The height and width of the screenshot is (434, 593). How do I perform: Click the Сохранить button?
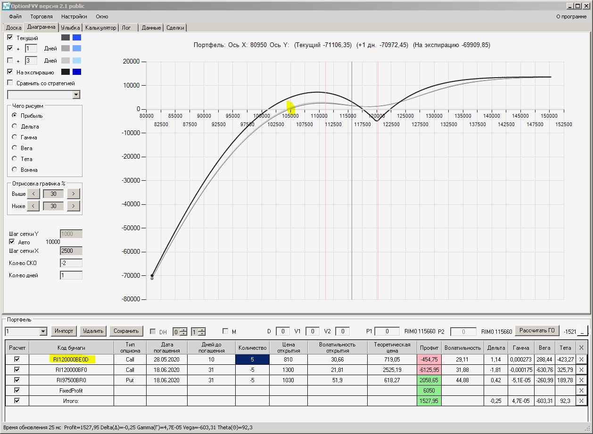[126, 331]
